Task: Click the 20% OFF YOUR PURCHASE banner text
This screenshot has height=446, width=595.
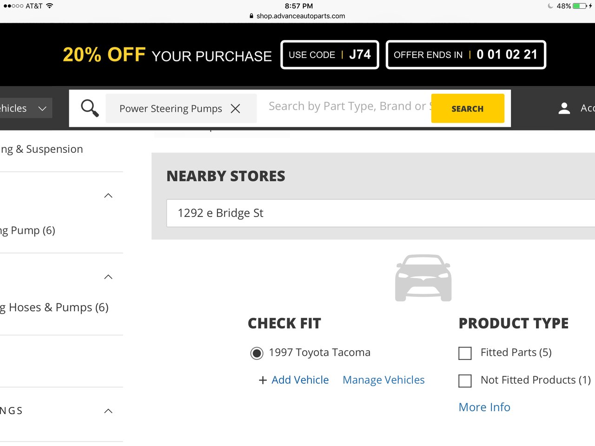Action: [x=167, y=55]
